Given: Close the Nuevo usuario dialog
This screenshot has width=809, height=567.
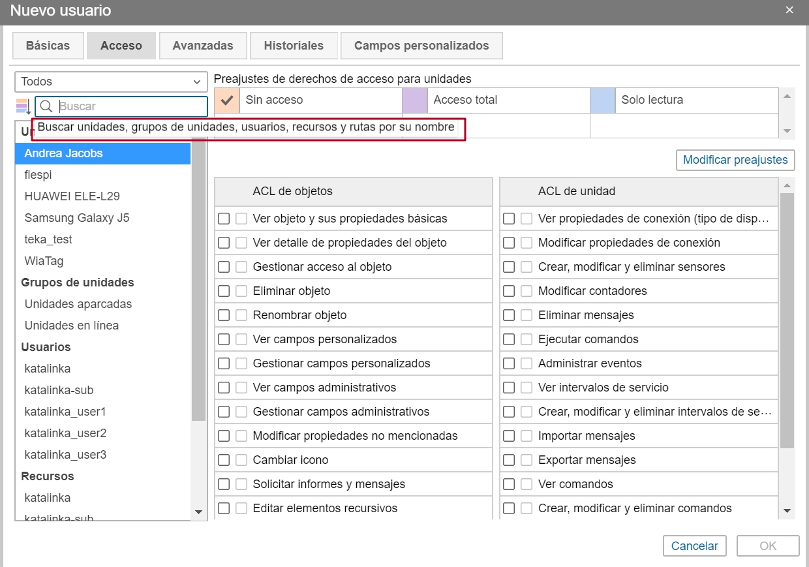Looking at the screenshot, I should coord(789,10).
